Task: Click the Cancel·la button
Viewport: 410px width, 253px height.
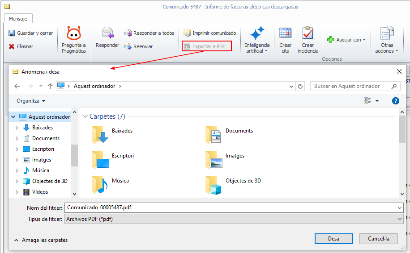Action: click(379, 239)
